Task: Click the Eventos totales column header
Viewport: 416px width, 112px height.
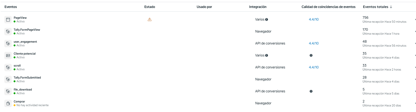Action: pyautogui.click(x=375, y=7)
